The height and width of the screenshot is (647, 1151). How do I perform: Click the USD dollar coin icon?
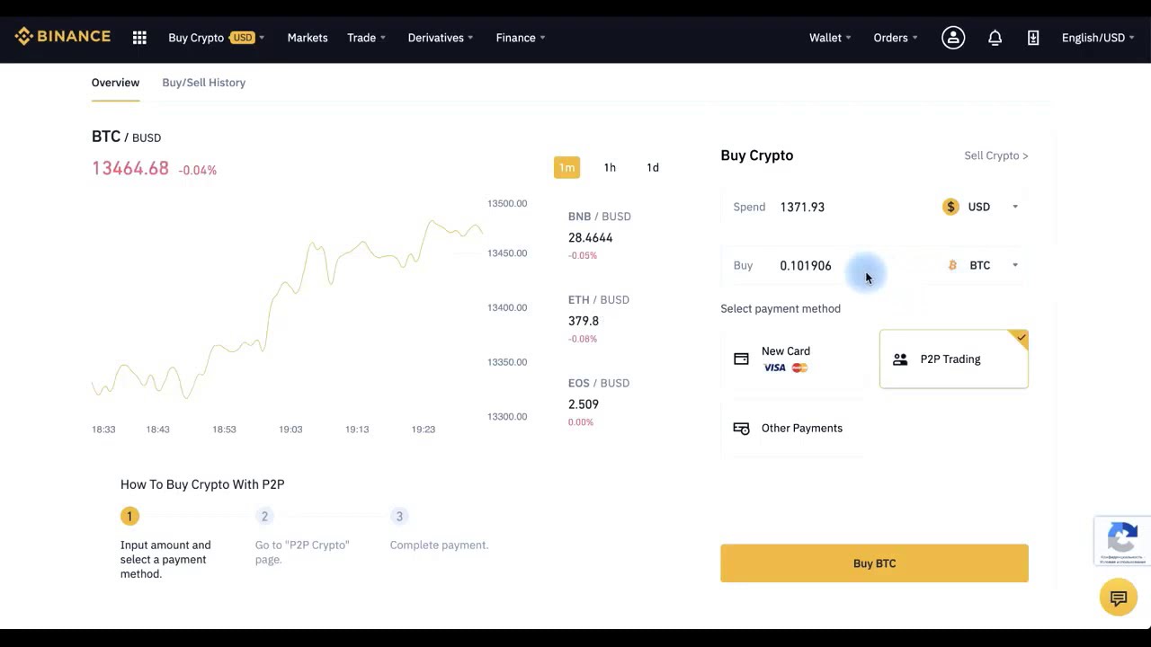click(950, 207)
